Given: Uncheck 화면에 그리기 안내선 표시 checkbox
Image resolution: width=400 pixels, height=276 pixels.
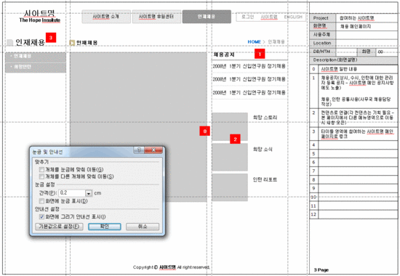Looking at the screenshot, I should pos(41,216).
